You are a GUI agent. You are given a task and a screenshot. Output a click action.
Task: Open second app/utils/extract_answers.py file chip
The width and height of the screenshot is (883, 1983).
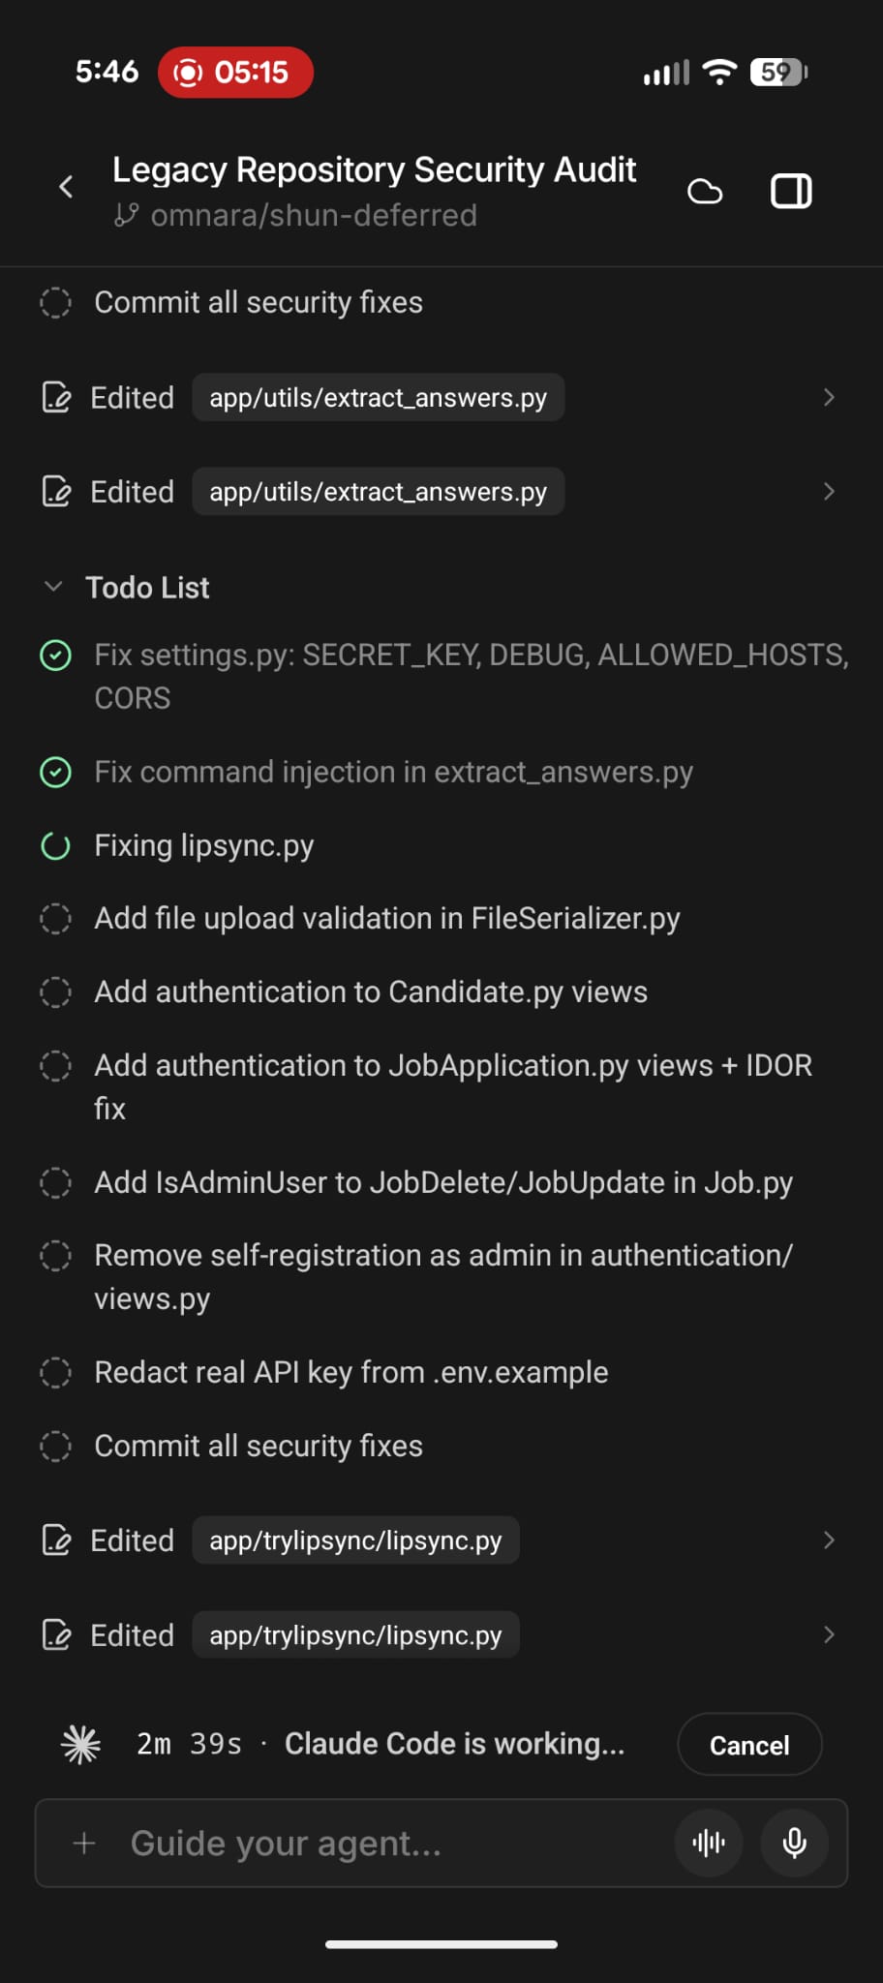(378, 492)
